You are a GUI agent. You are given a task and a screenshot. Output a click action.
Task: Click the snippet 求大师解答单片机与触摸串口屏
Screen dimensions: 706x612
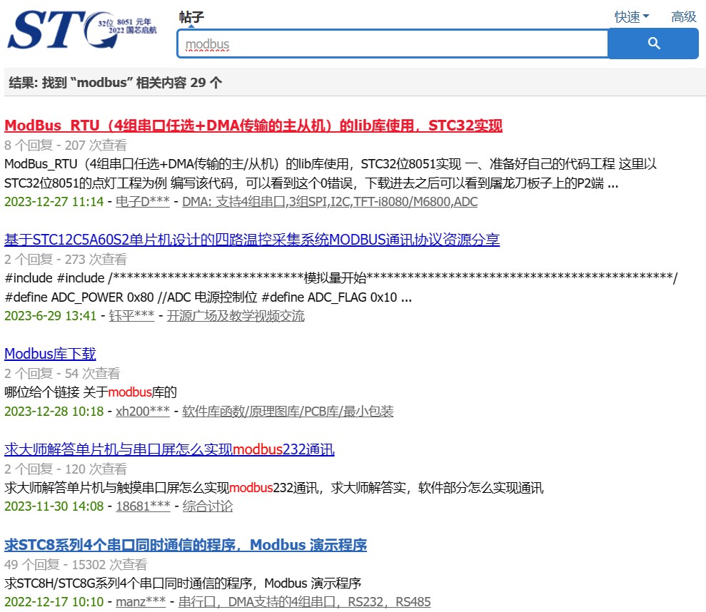[x=273, y=488]
